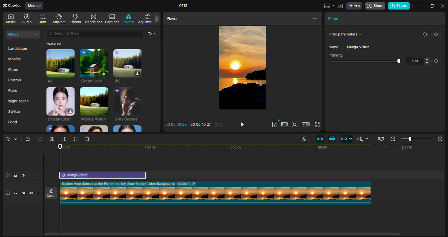Switch to the Transitions tab
This screenshot has height=237, width=448.
(93, 18)
